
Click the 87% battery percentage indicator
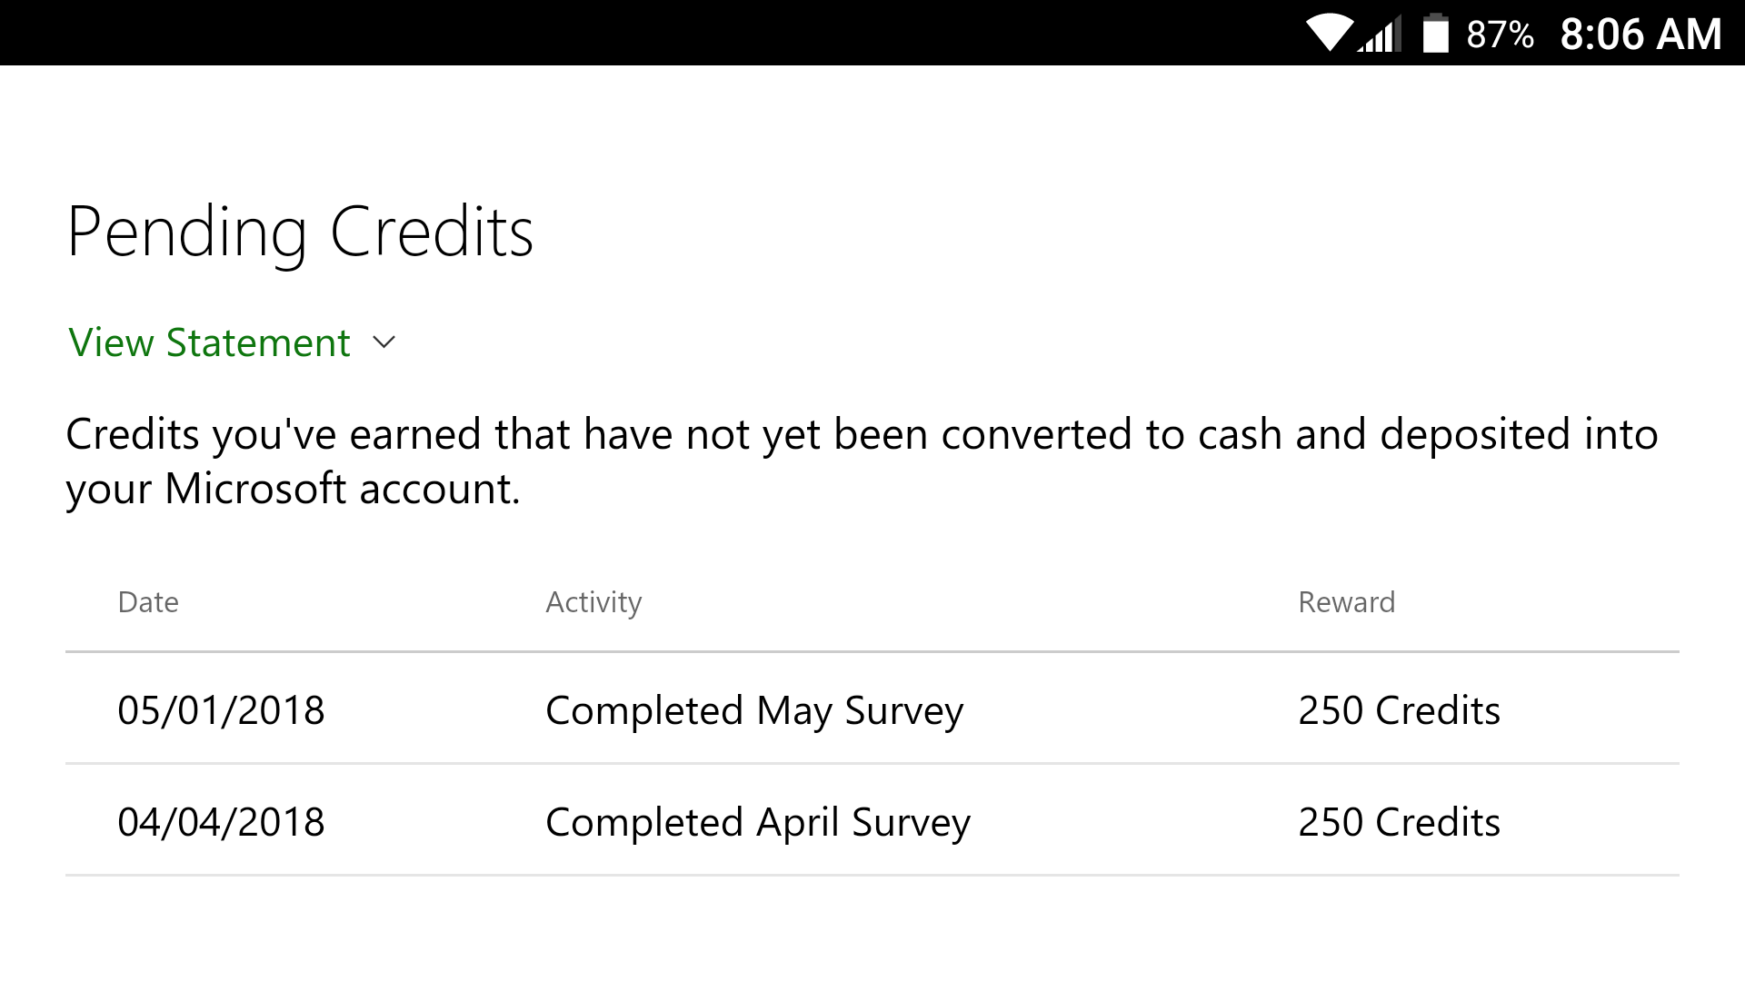1500,34
